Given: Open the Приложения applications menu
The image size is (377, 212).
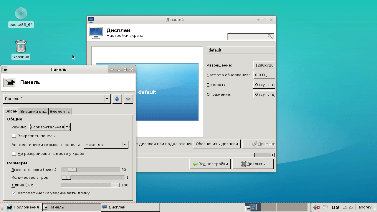Looking at the screenshot, I should 22,207.
